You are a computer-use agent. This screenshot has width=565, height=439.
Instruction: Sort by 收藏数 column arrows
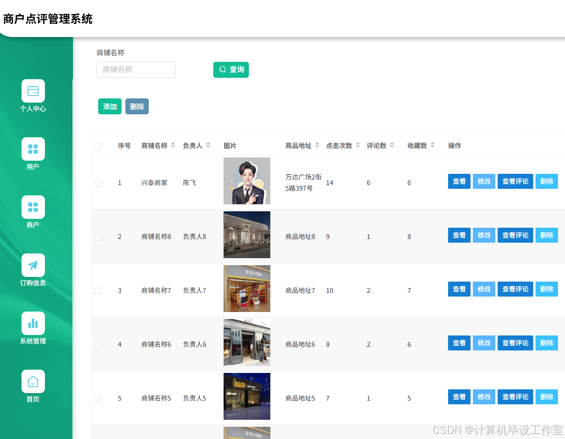click(x=433, y=145)
